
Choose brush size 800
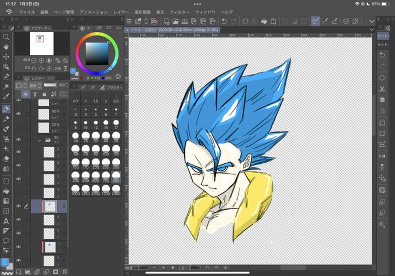(x=116, y=177)
